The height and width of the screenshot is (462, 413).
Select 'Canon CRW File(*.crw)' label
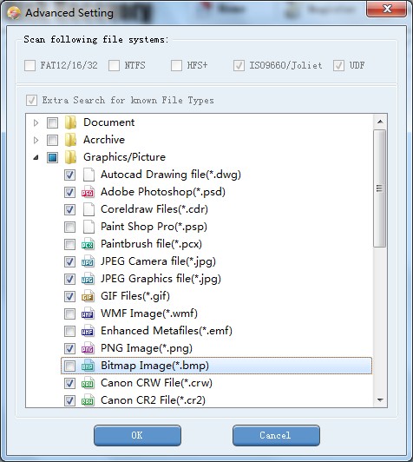[x=156, y=383]
